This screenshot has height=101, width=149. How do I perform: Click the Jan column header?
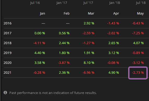(x=42, y=14)
